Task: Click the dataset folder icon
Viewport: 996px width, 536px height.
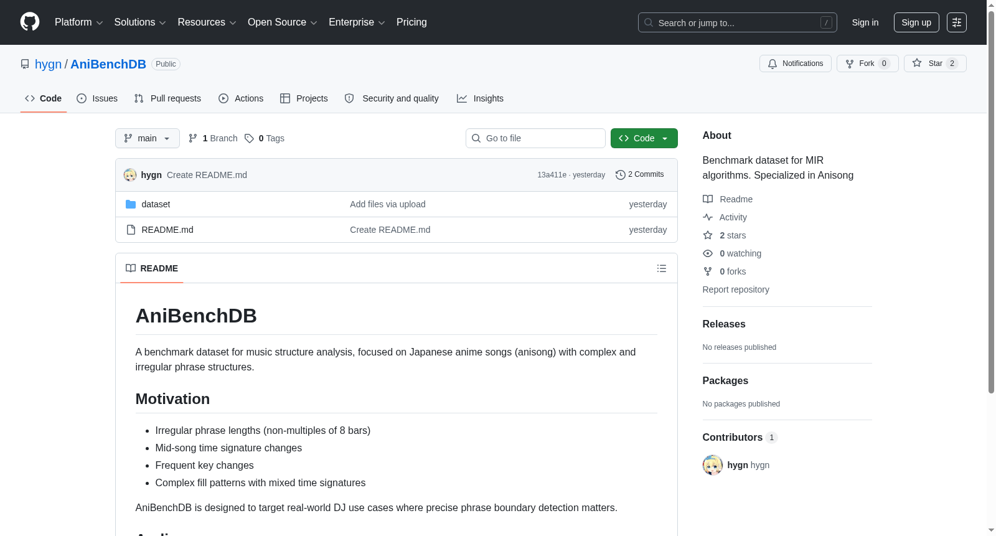Action: tap(131, 204)
